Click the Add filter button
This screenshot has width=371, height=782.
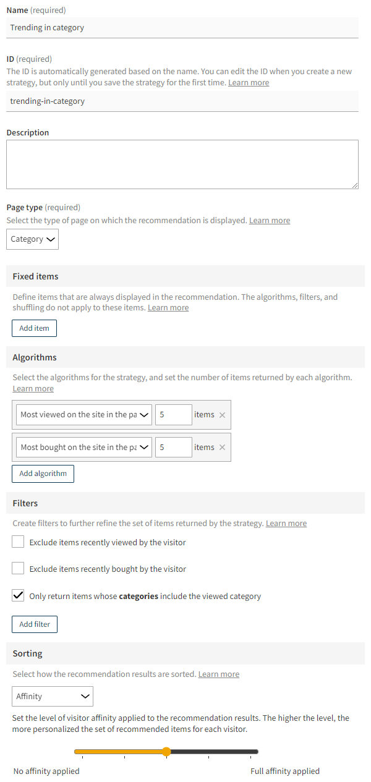34,624
